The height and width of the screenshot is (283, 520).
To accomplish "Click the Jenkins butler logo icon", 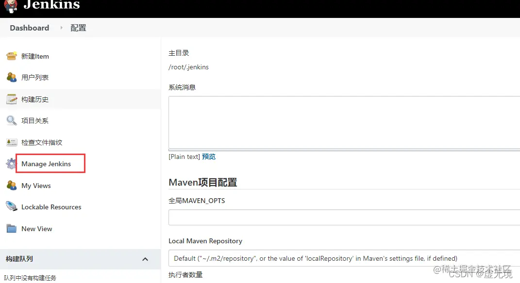I will (x=11, y=6).
